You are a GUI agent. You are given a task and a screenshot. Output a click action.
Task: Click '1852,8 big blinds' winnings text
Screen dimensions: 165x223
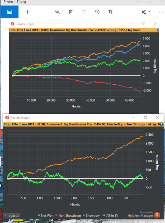click(x=130, y=30)
